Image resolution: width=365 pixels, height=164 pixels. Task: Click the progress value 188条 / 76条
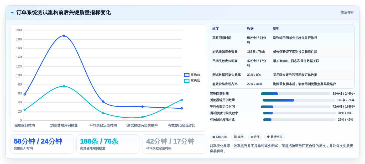pos(346,100)
